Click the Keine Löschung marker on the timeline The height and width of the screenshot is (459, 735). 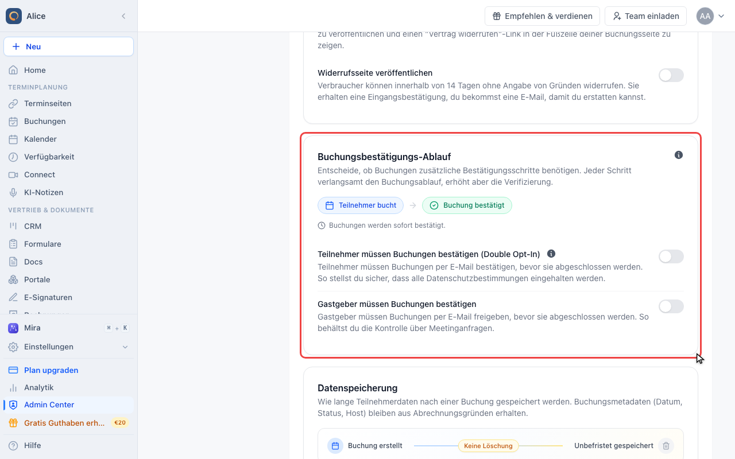[x=488, y=446]
